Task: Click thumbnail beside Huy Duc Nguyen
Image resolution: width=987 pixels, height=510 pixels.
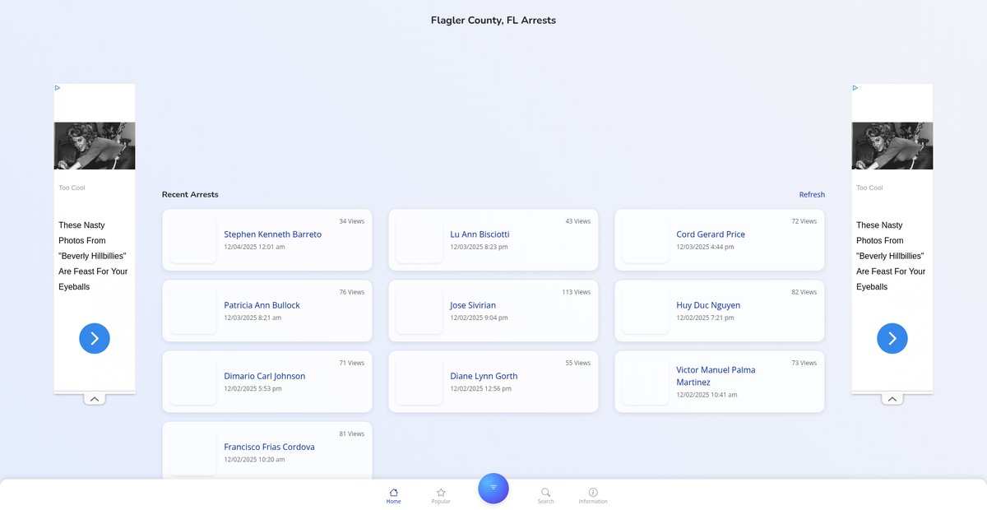Action: pyautogui.click(x=646, y=311)
